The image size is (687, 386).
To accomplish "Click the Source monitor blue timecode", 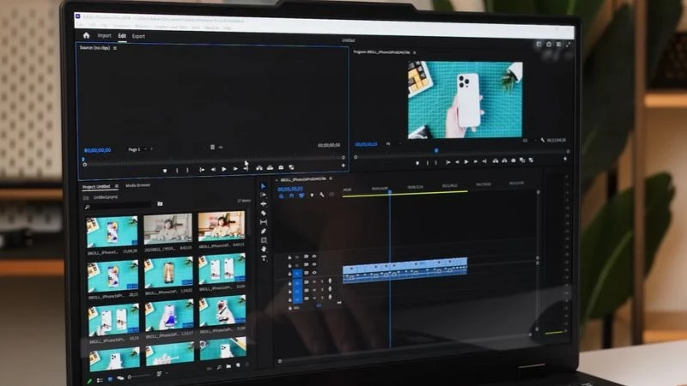I will pyautogui.click(x=98, y=150).
